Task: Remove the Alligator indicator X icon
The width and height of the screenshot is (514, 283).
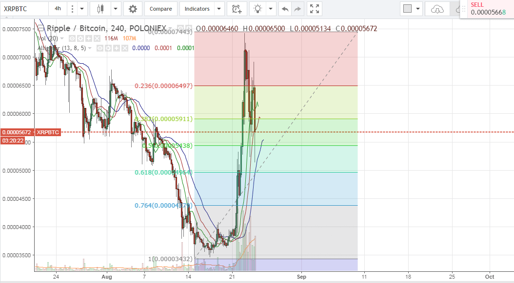Action: point(124,48)
